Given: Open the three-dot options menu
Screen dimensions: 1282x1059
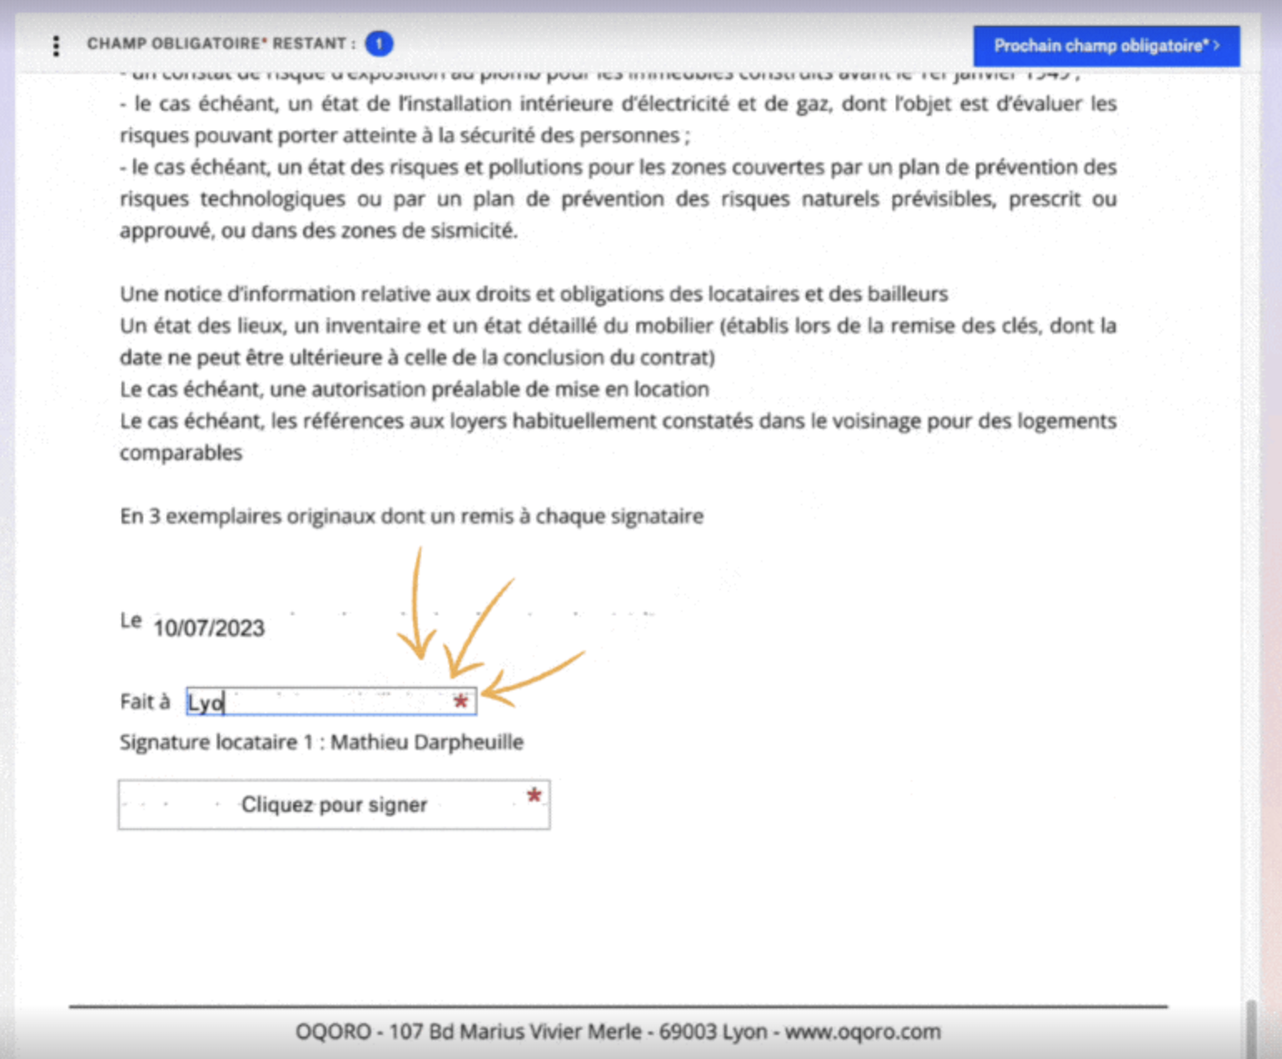Looking at the screenshot, I should (x=56, y=46).
